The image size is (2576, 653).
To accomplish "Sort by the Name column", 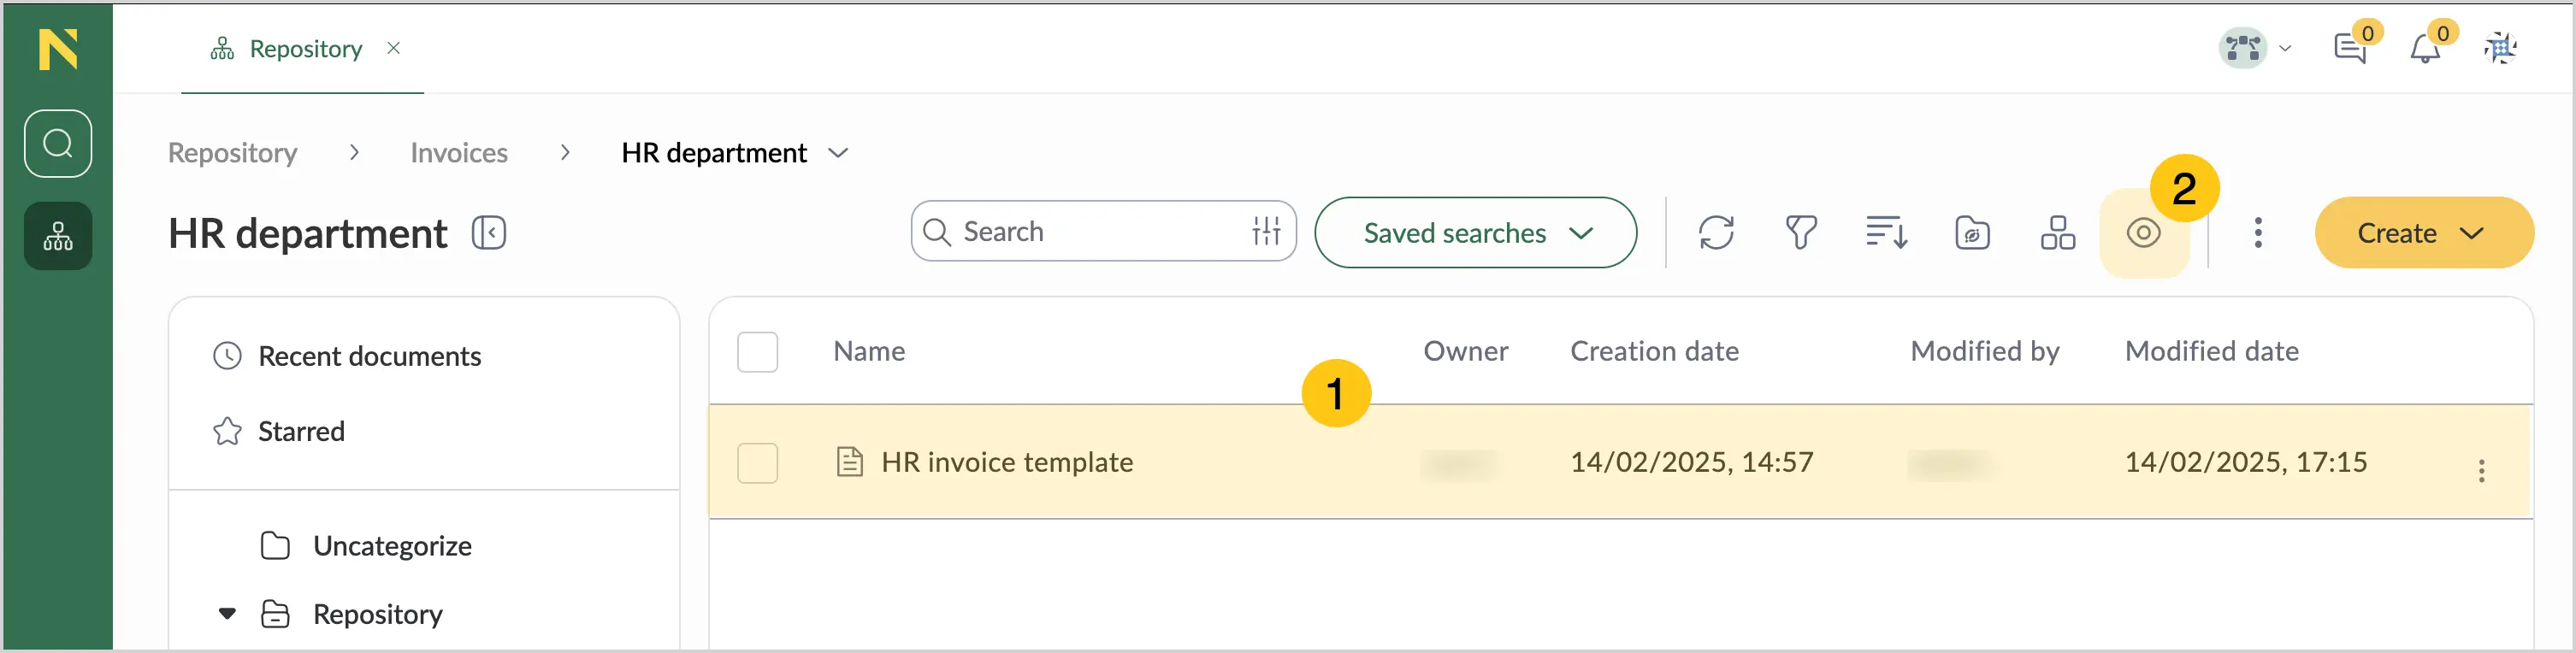I will pos(869,351).
